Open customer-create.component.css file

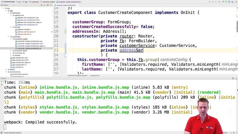30,41
